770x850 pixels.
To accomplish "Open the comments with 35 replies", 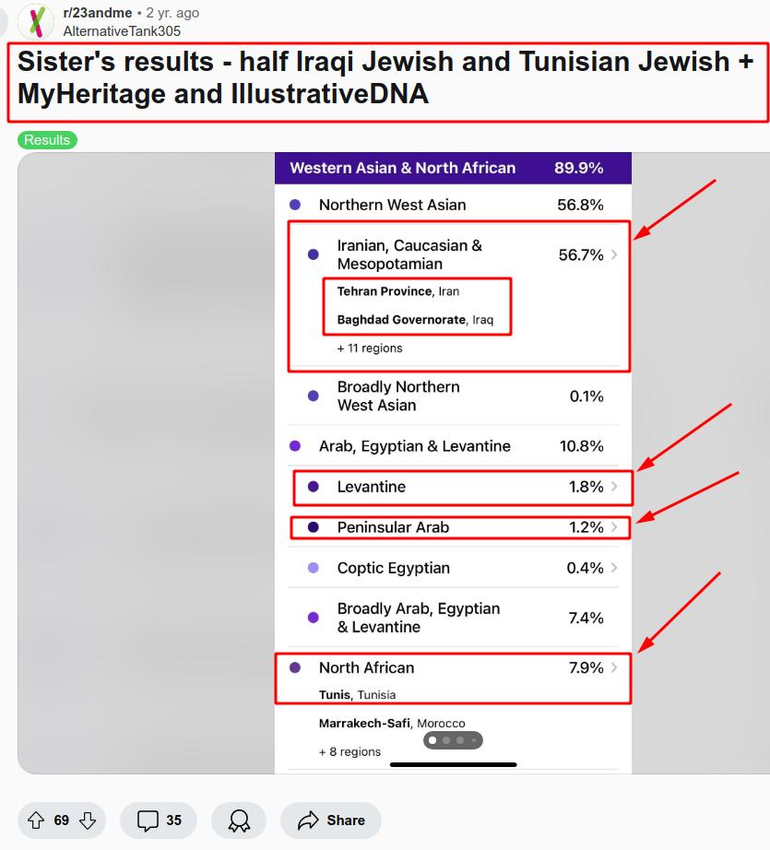I will point(159,820).
